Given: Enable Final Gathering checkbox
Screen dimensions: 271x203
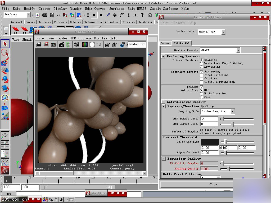Looking at the screenshot, I should coord(202,75).
